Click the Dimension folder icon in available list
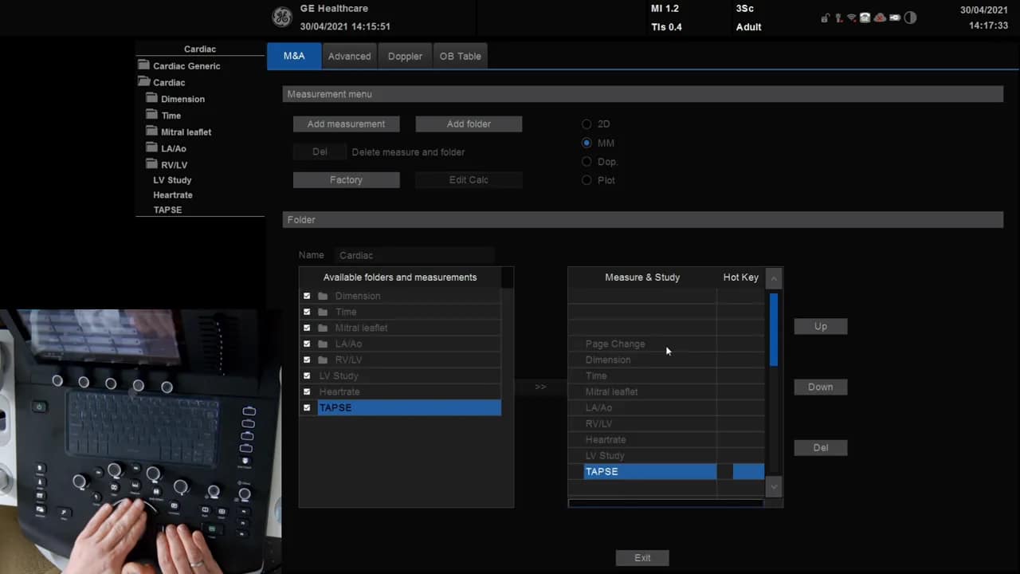Viewport: 1020px width, 574px height. tap(323, 296)
